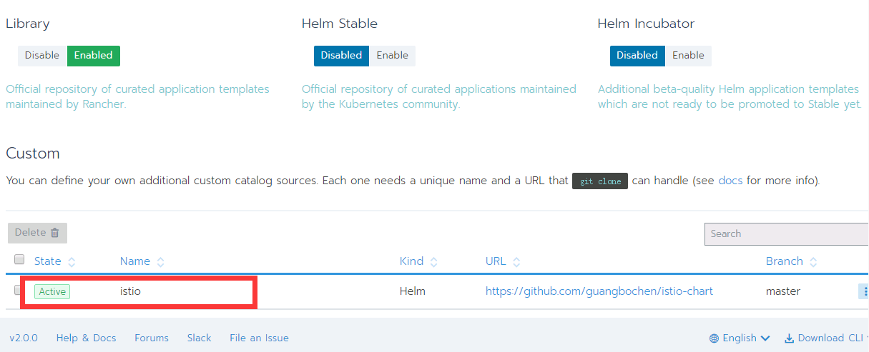The width and height of the screenshot is (869, 352).
Task: Click the Helm Incubator heading
Action: [x=647, y=24]
